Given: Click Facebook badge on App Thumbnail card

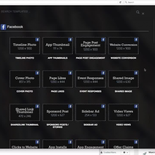Looking at the screenshot, I should click(70, 40).
